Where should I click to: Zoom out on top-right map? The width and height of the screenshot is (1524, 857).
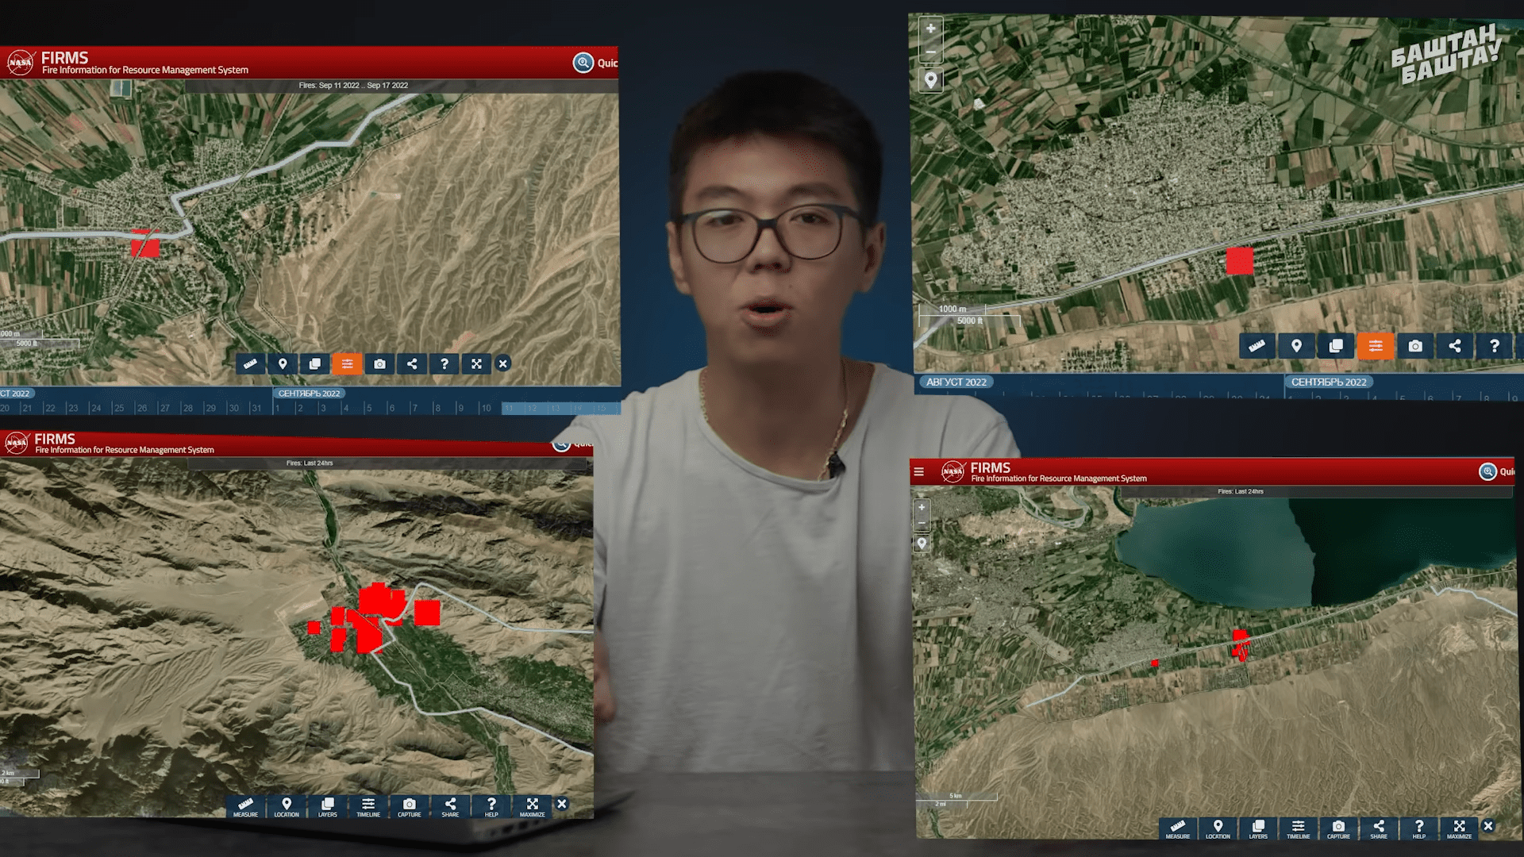pos(930,52)
